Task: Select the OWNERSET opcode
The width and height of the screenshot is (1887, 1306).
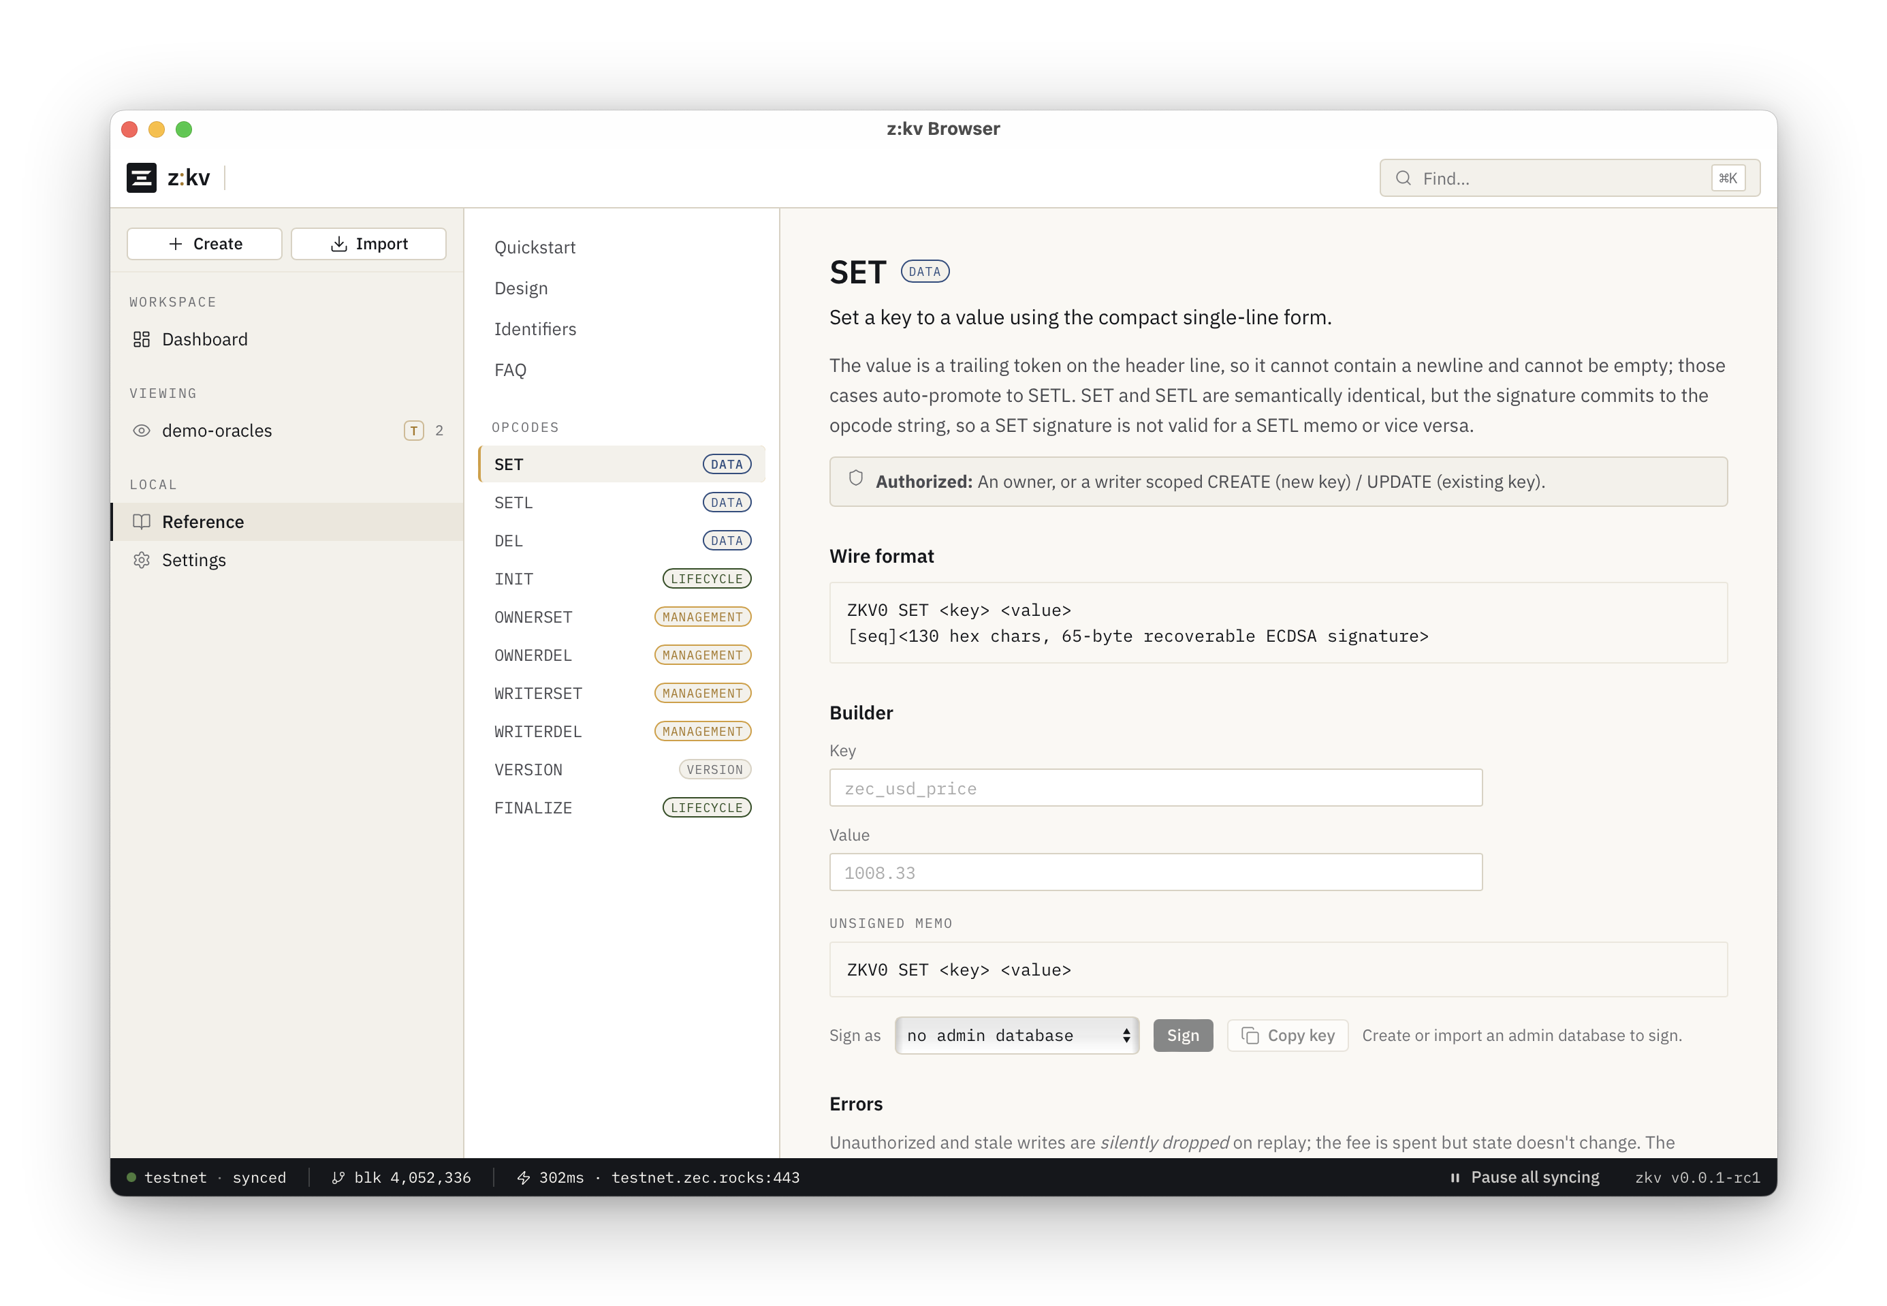Action: [622, 617]
